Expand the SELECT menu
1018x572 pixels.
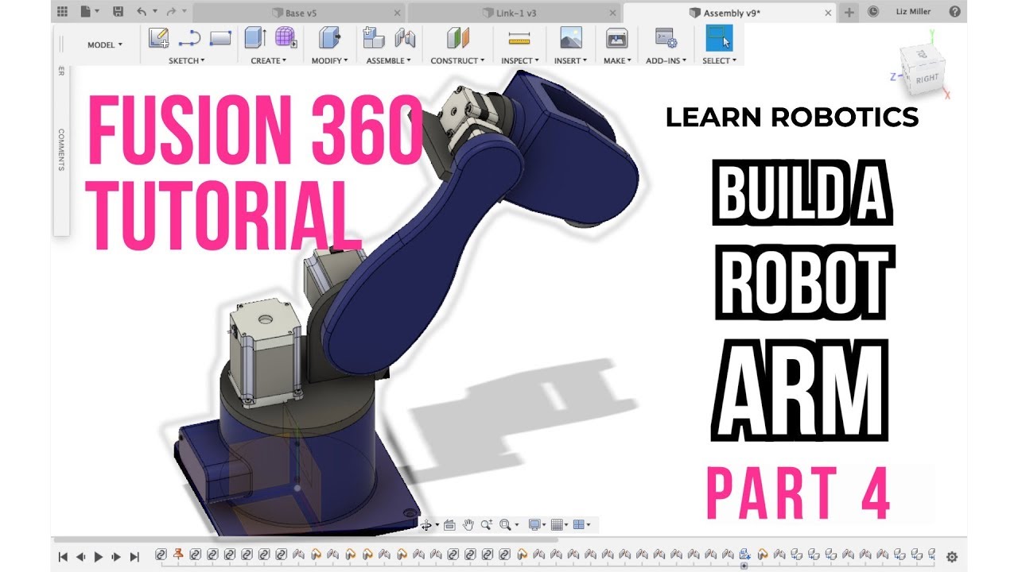click(x=719, y=60)
